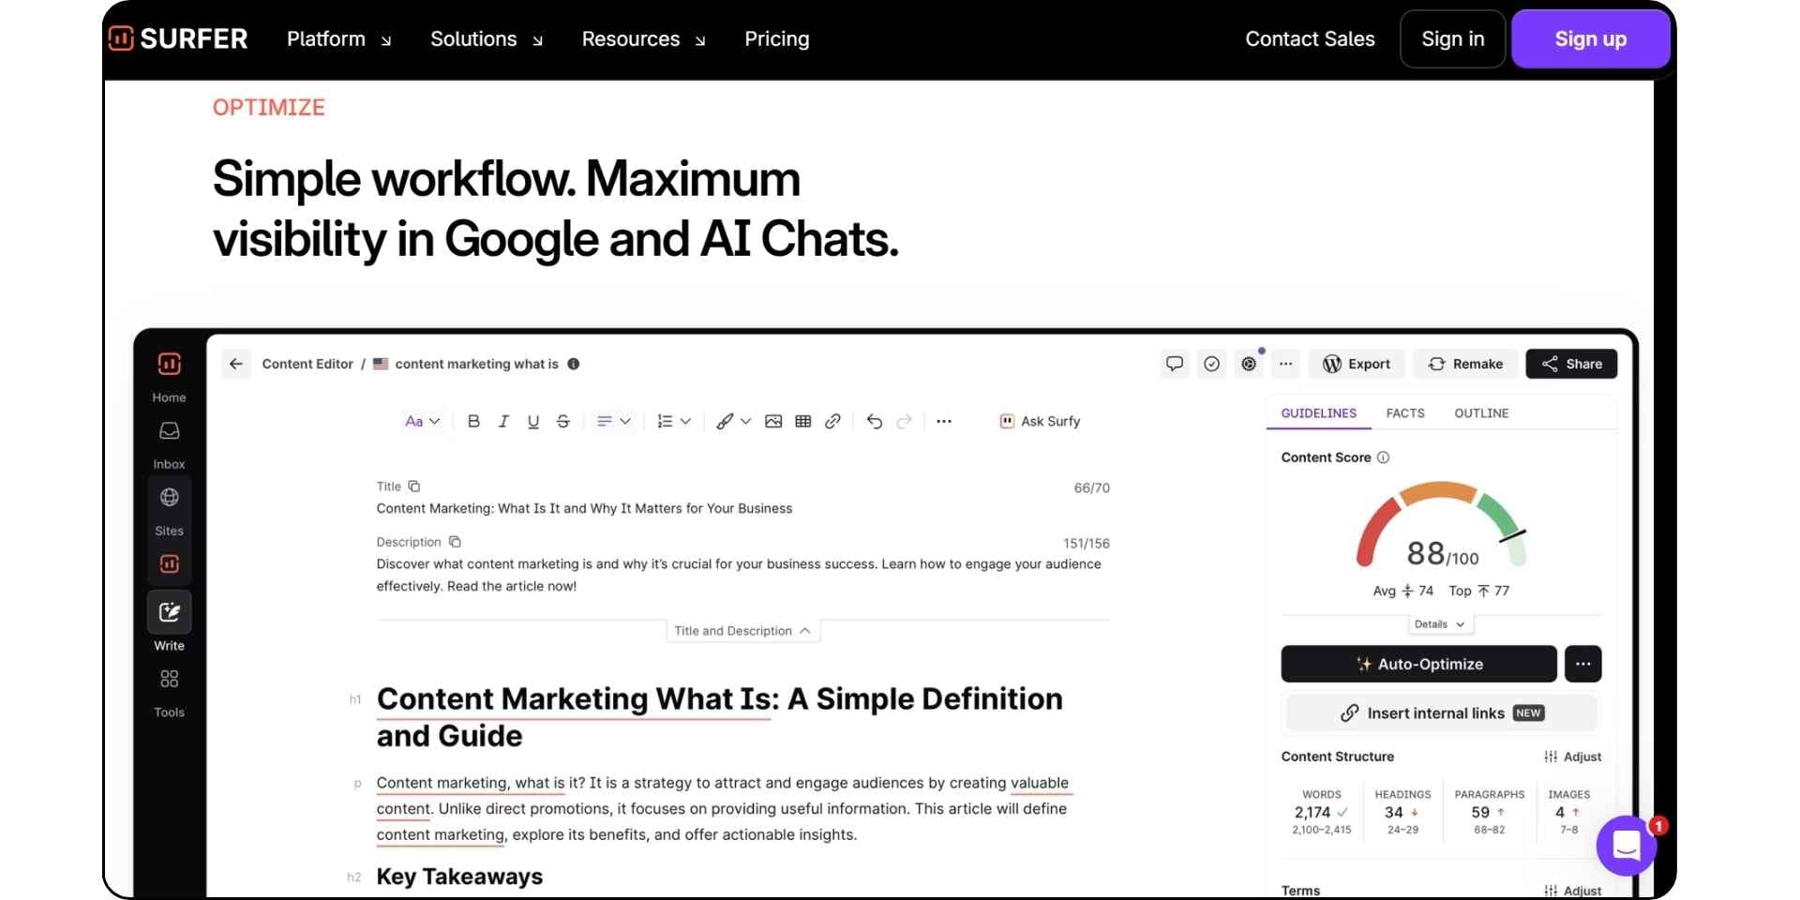Toggle underline formatting
This screenshot has height=900, width=1800.
pyautogui.click(x=533, y=422)
